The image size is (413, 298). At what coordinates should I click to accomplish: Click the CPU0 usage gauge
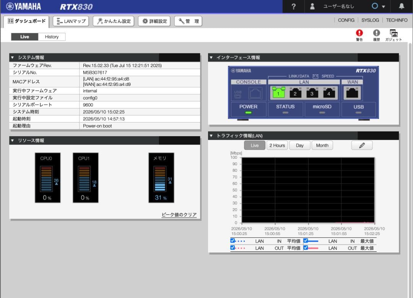click(48, 177)
